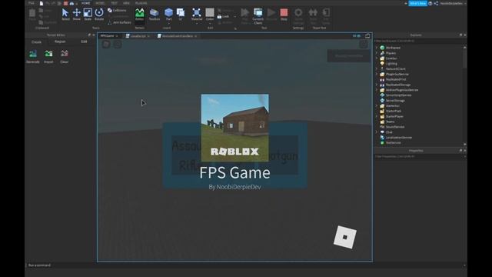Expand the StarterPlayer tree node
This screenshot has width=492, height=277.
coord(377,116)
